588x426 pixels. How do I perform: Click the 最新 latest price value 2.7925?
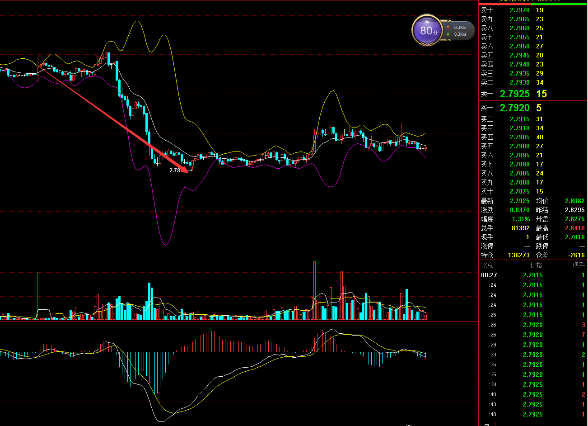[519, 201]
